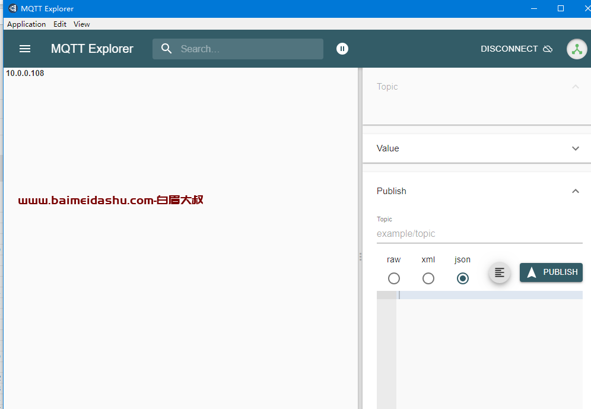The height and width of the screenshot is (409, 591).
Task: Click into the payload editor area
Action: 489,351
